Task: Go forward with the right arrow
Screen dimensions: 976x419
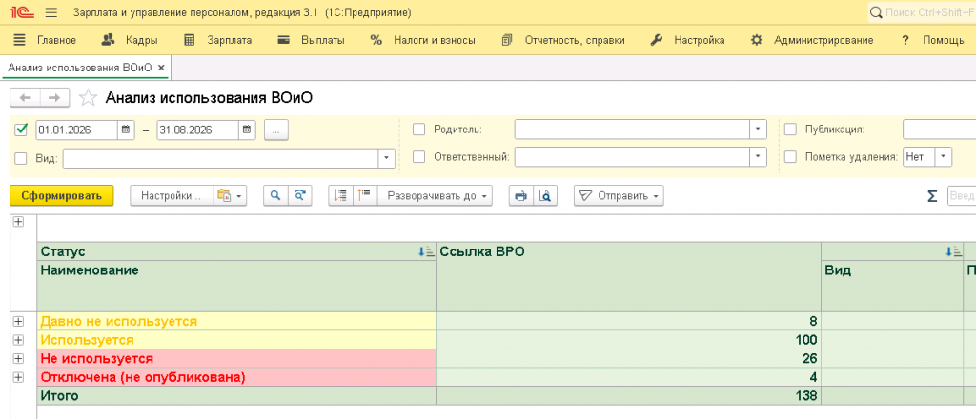Action: pos(54,97)
